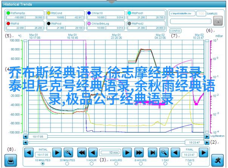Click RtdProd1 cyan color indicator
Image resolution: width=228 pixels, height=168 pixels.
click(129, 13)
